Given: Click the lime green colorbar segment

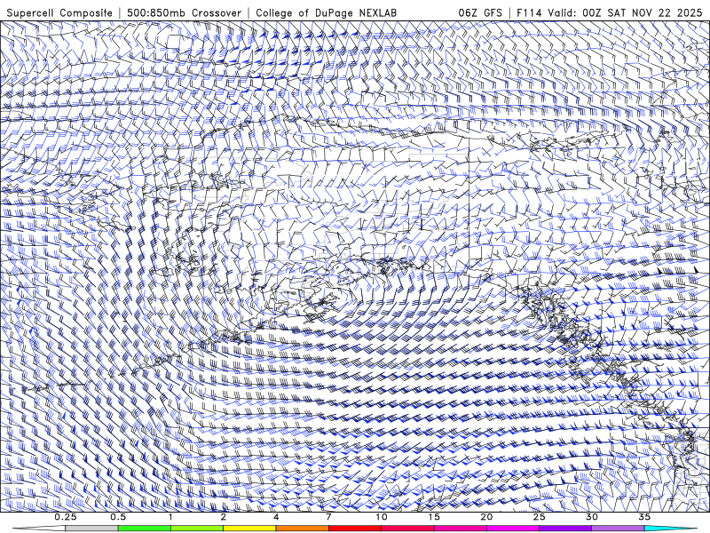Looking at the screenshot, I should click(x=197, y=529).
